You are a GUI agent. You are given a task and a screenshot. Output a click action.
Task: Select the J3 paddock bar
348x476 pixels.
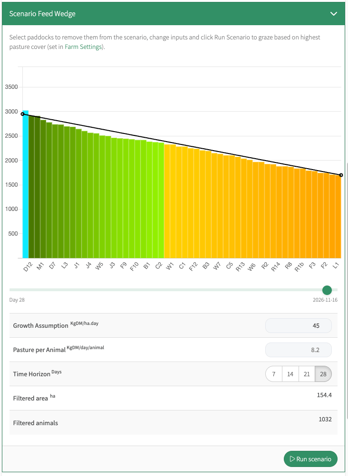[x=108, y=197]
